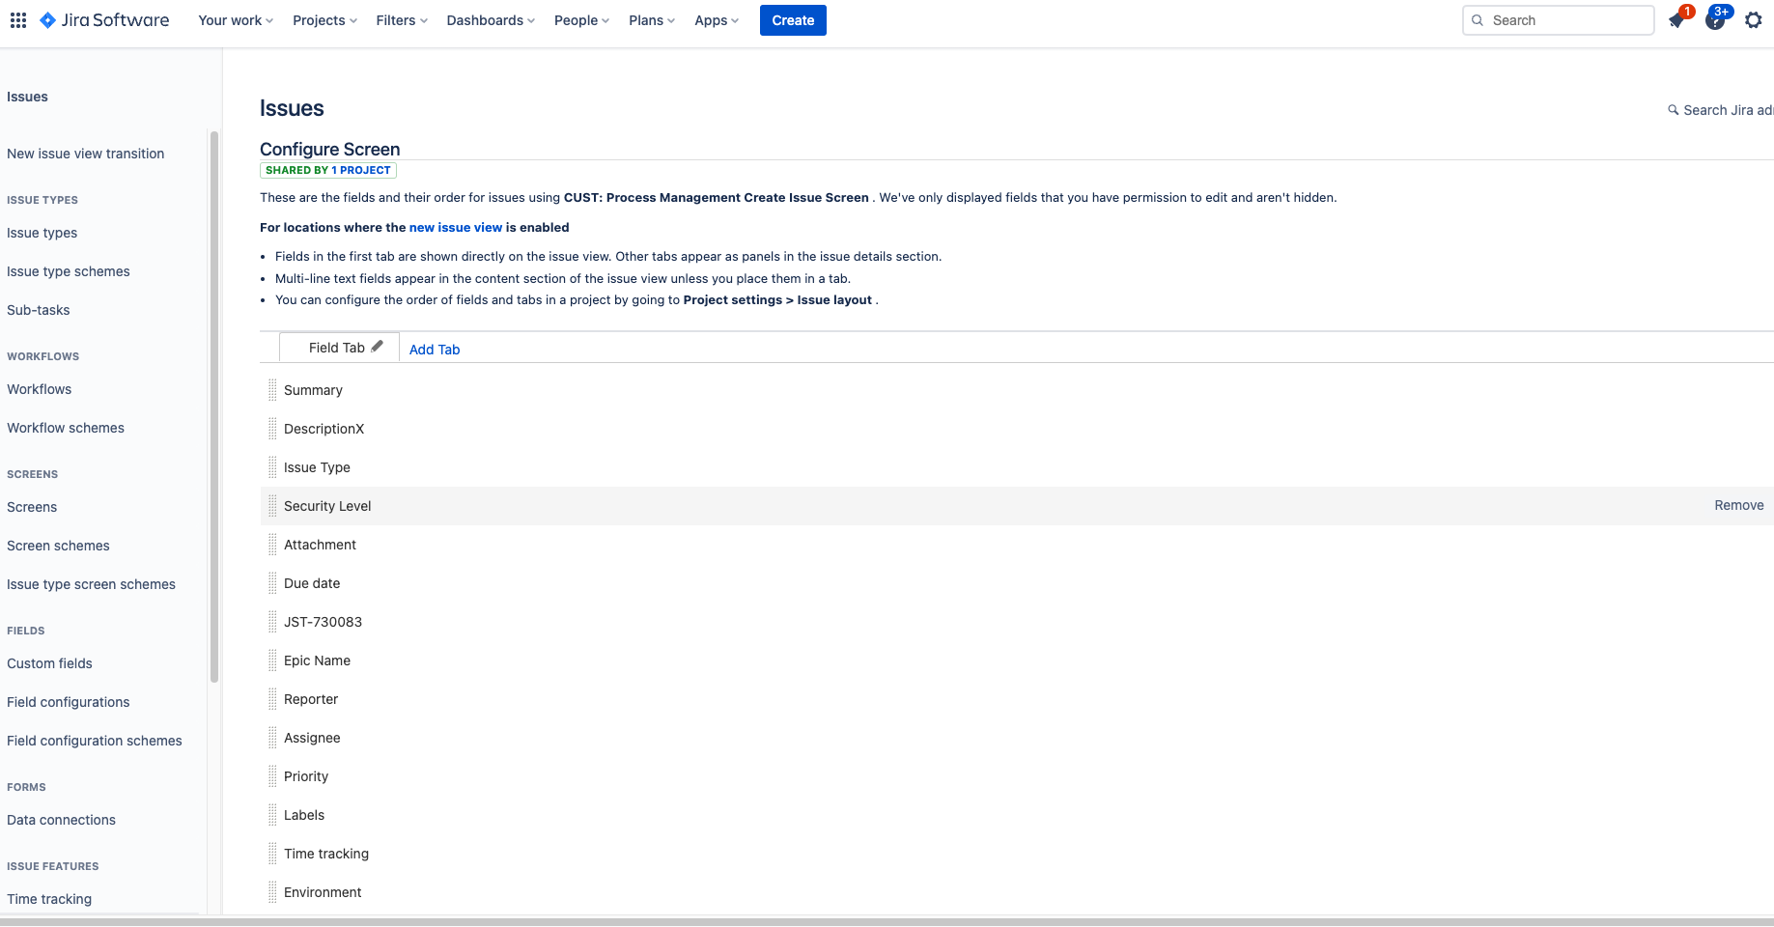Screen dimensions: 1774x927
Task: Click the Shared by 1 project badge
Action: pos(328,170)
